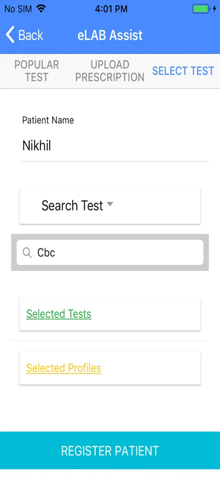This screenshot has width=220, height=477.
Task: Click the Patient Name field containing Nikhil
Action: [115, 146]
